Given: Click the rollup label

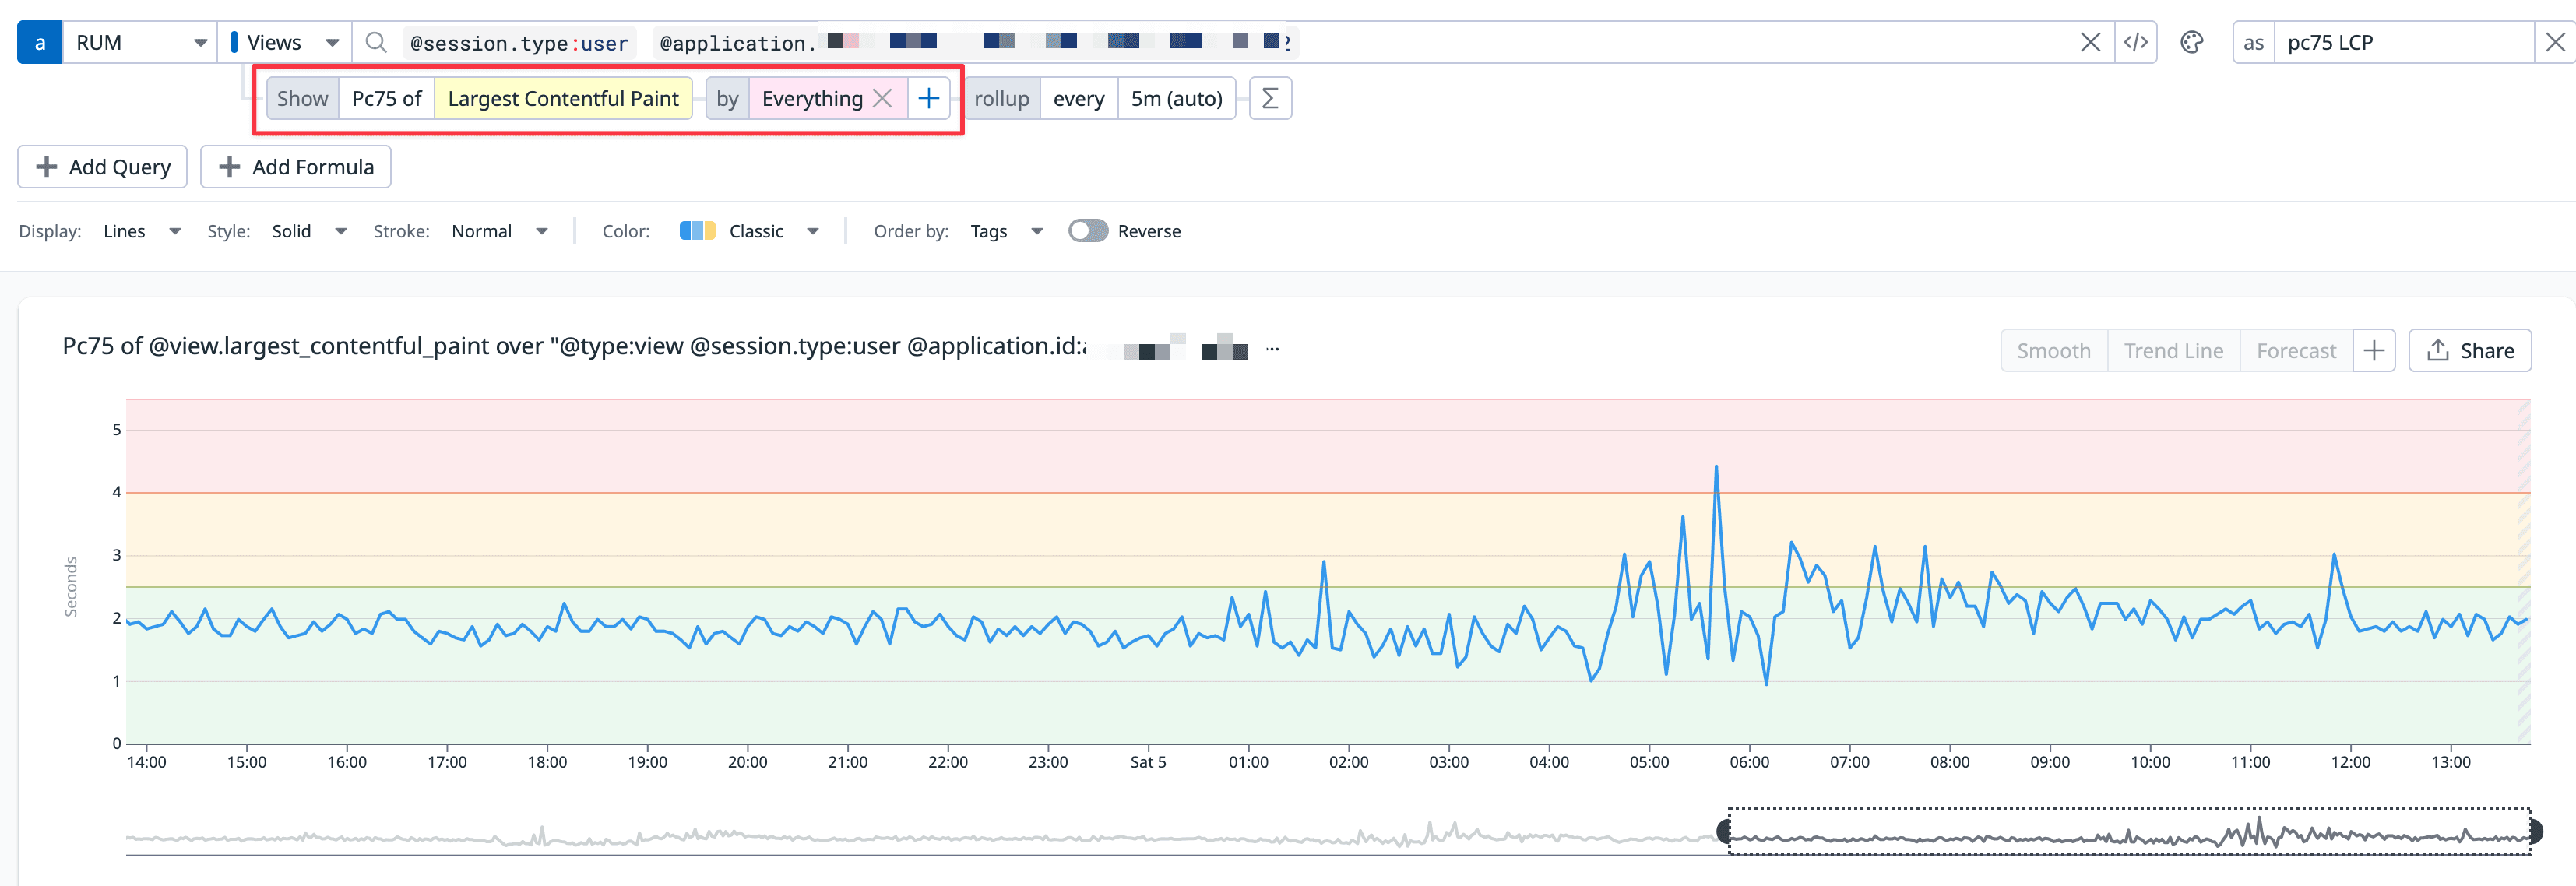Looking at the screenshot, I should 1002,98.
